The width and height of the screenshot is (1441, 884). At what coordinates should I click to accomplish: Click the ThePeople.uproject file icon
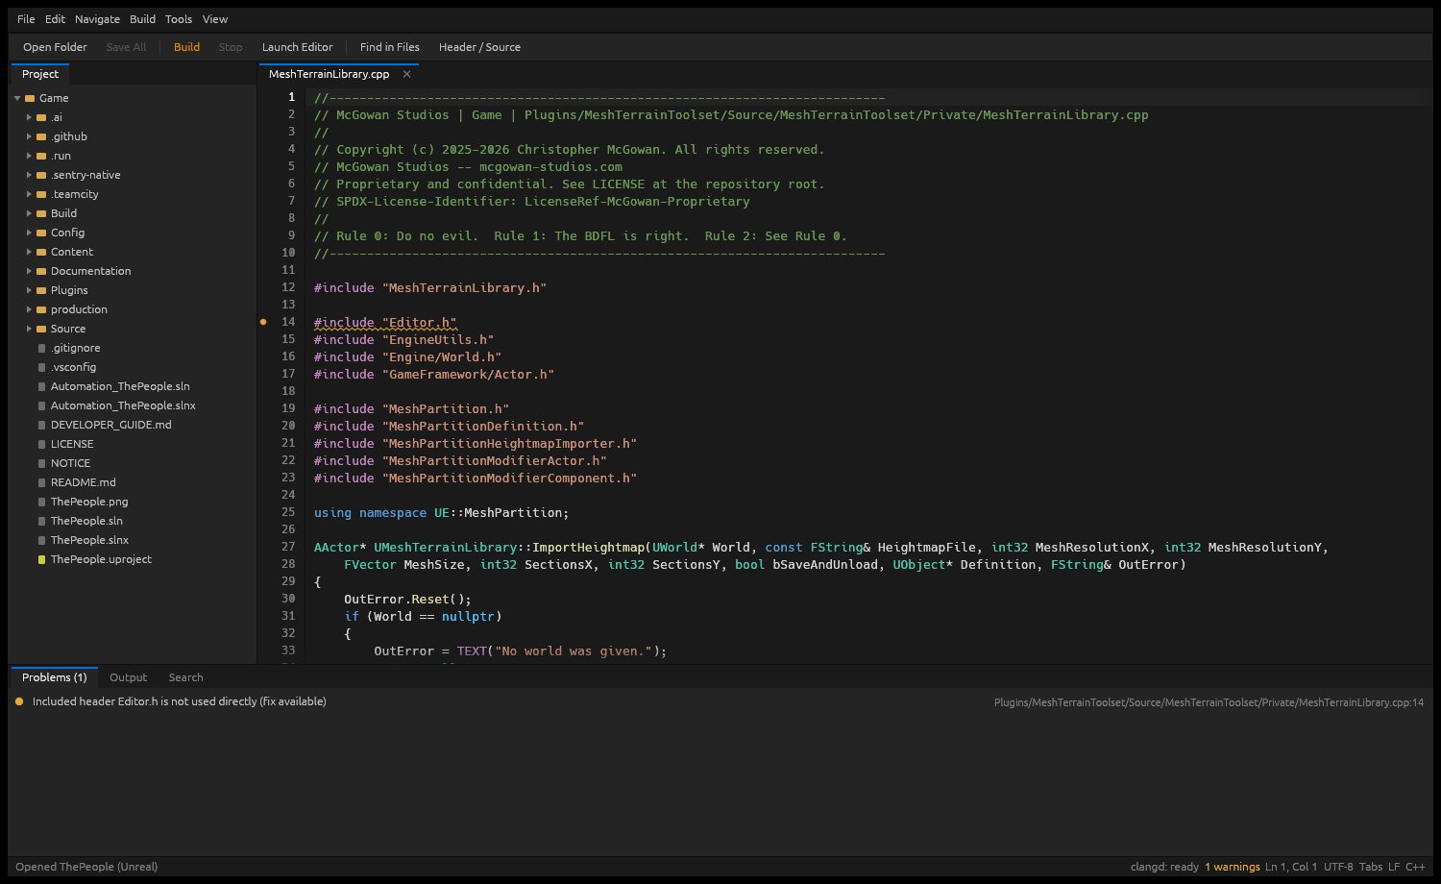[41, 559]
